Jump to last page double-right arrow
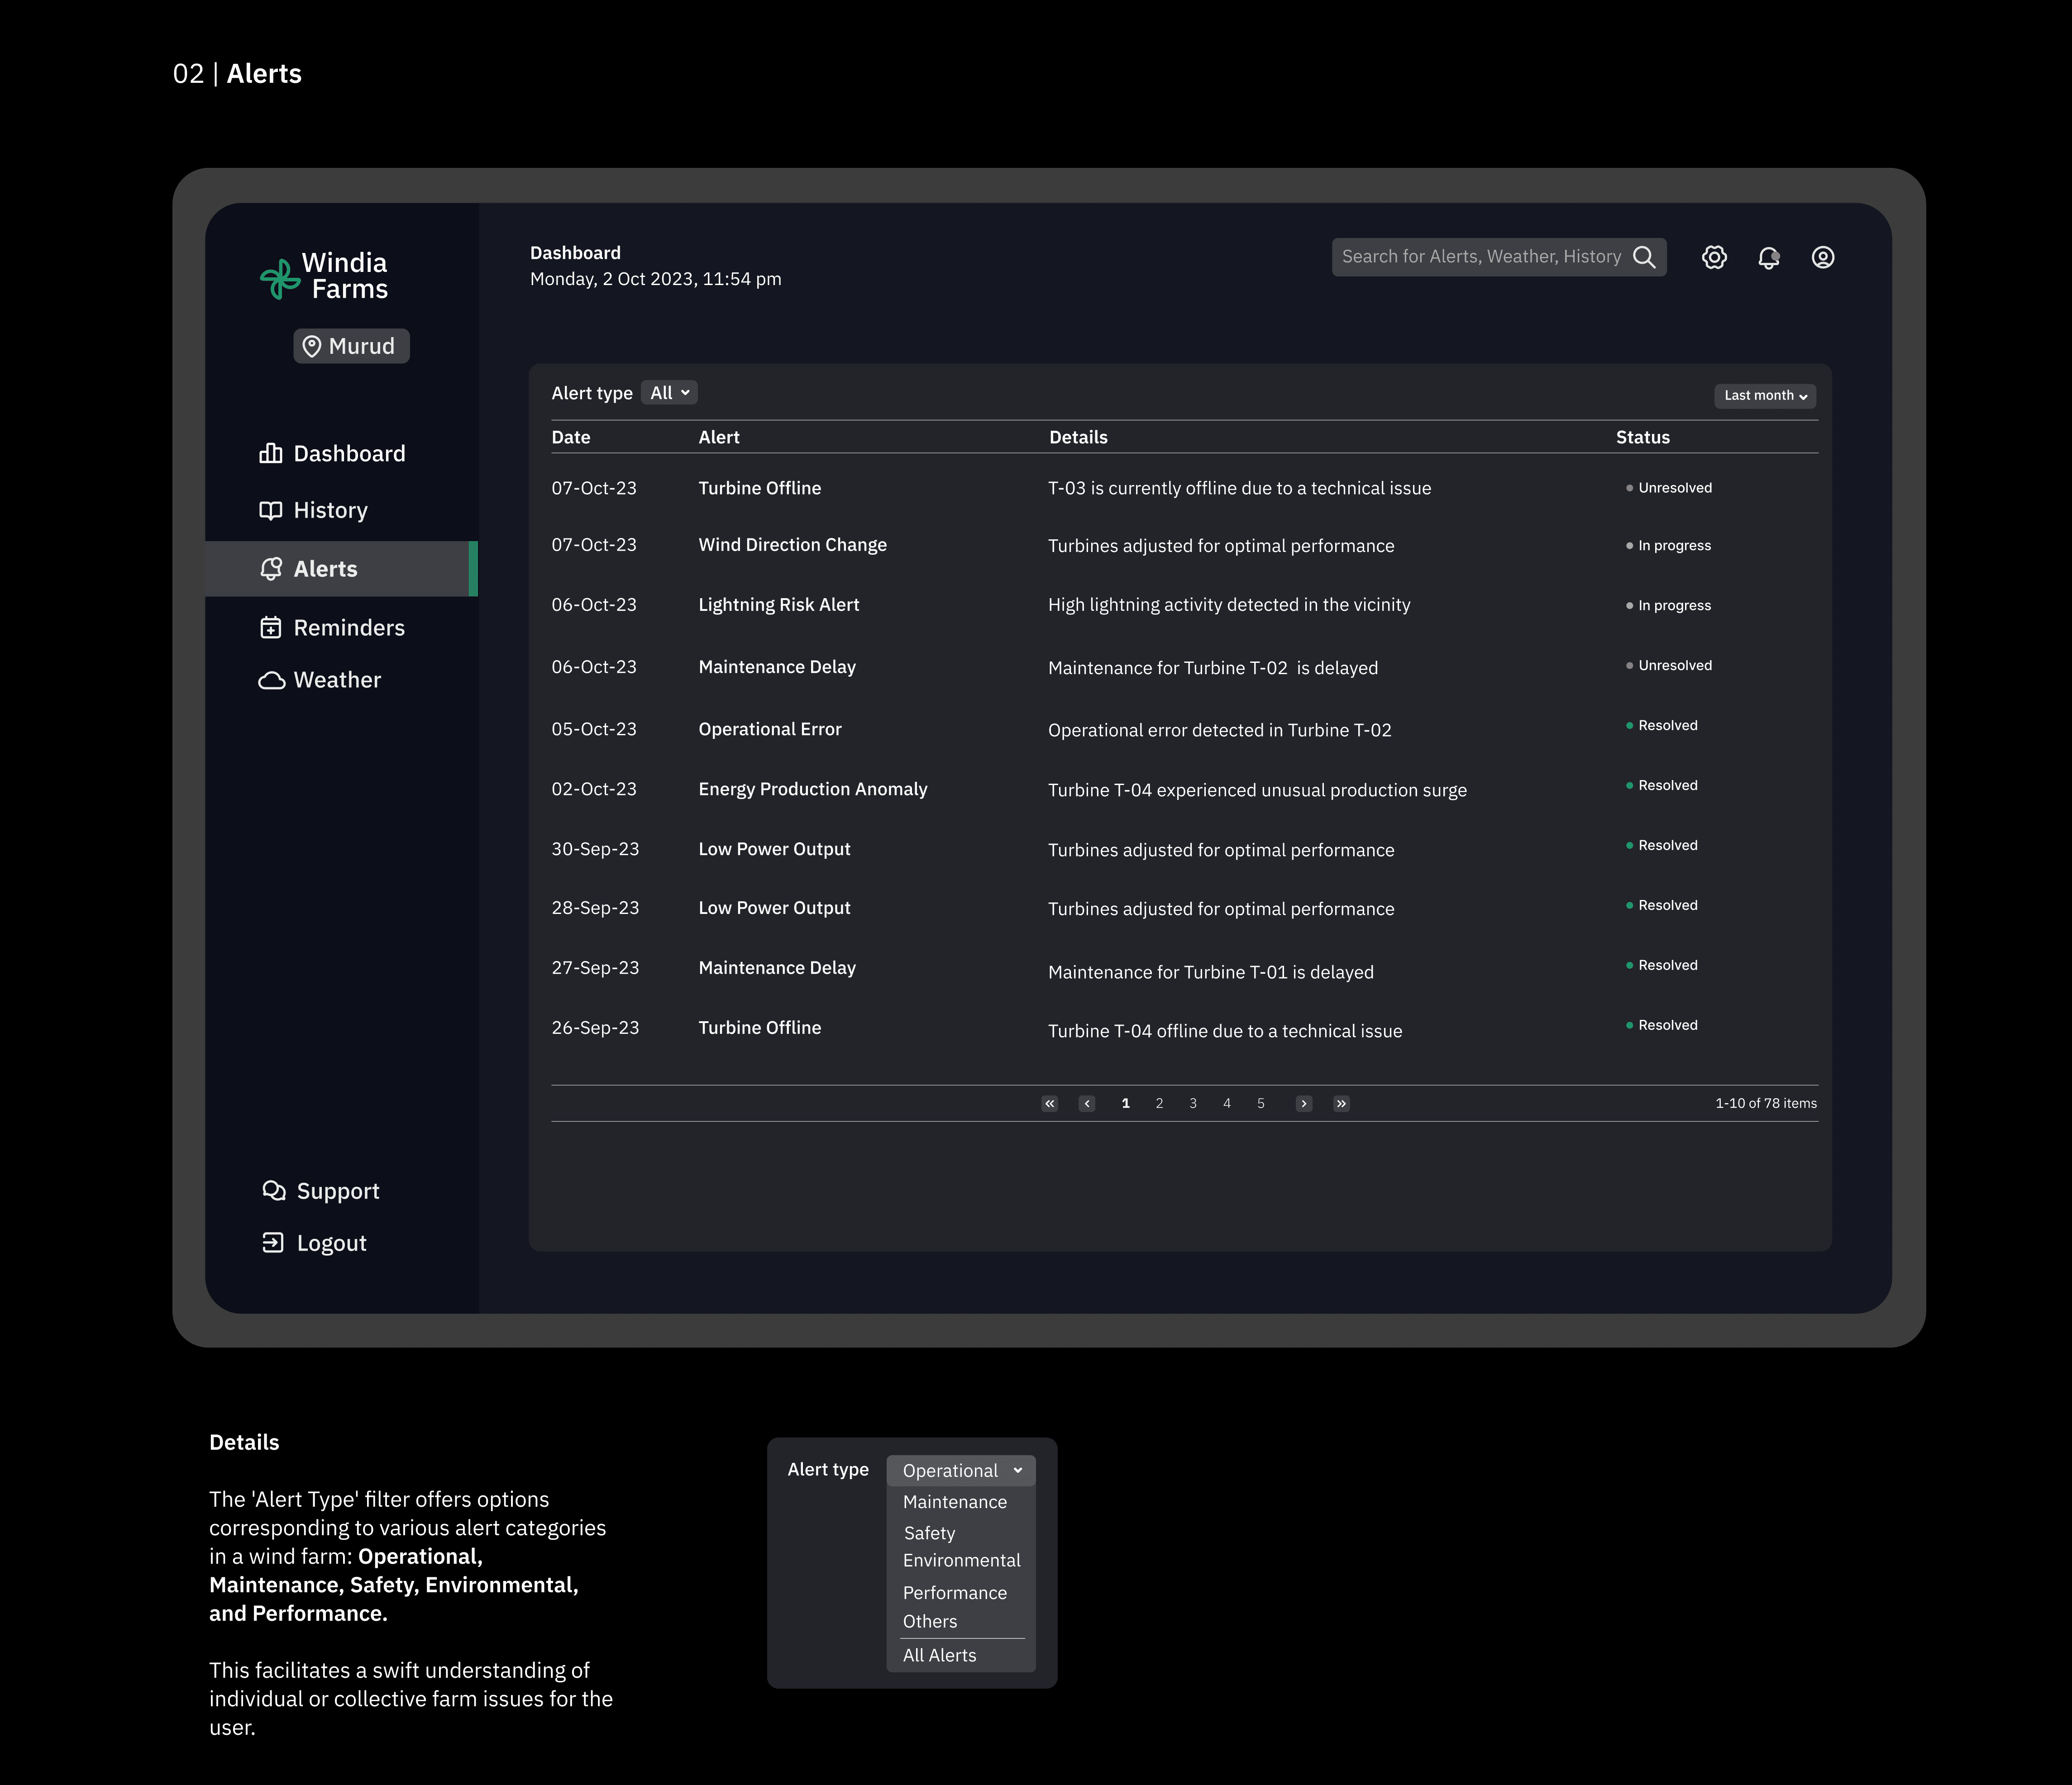 (1341, 1104)
